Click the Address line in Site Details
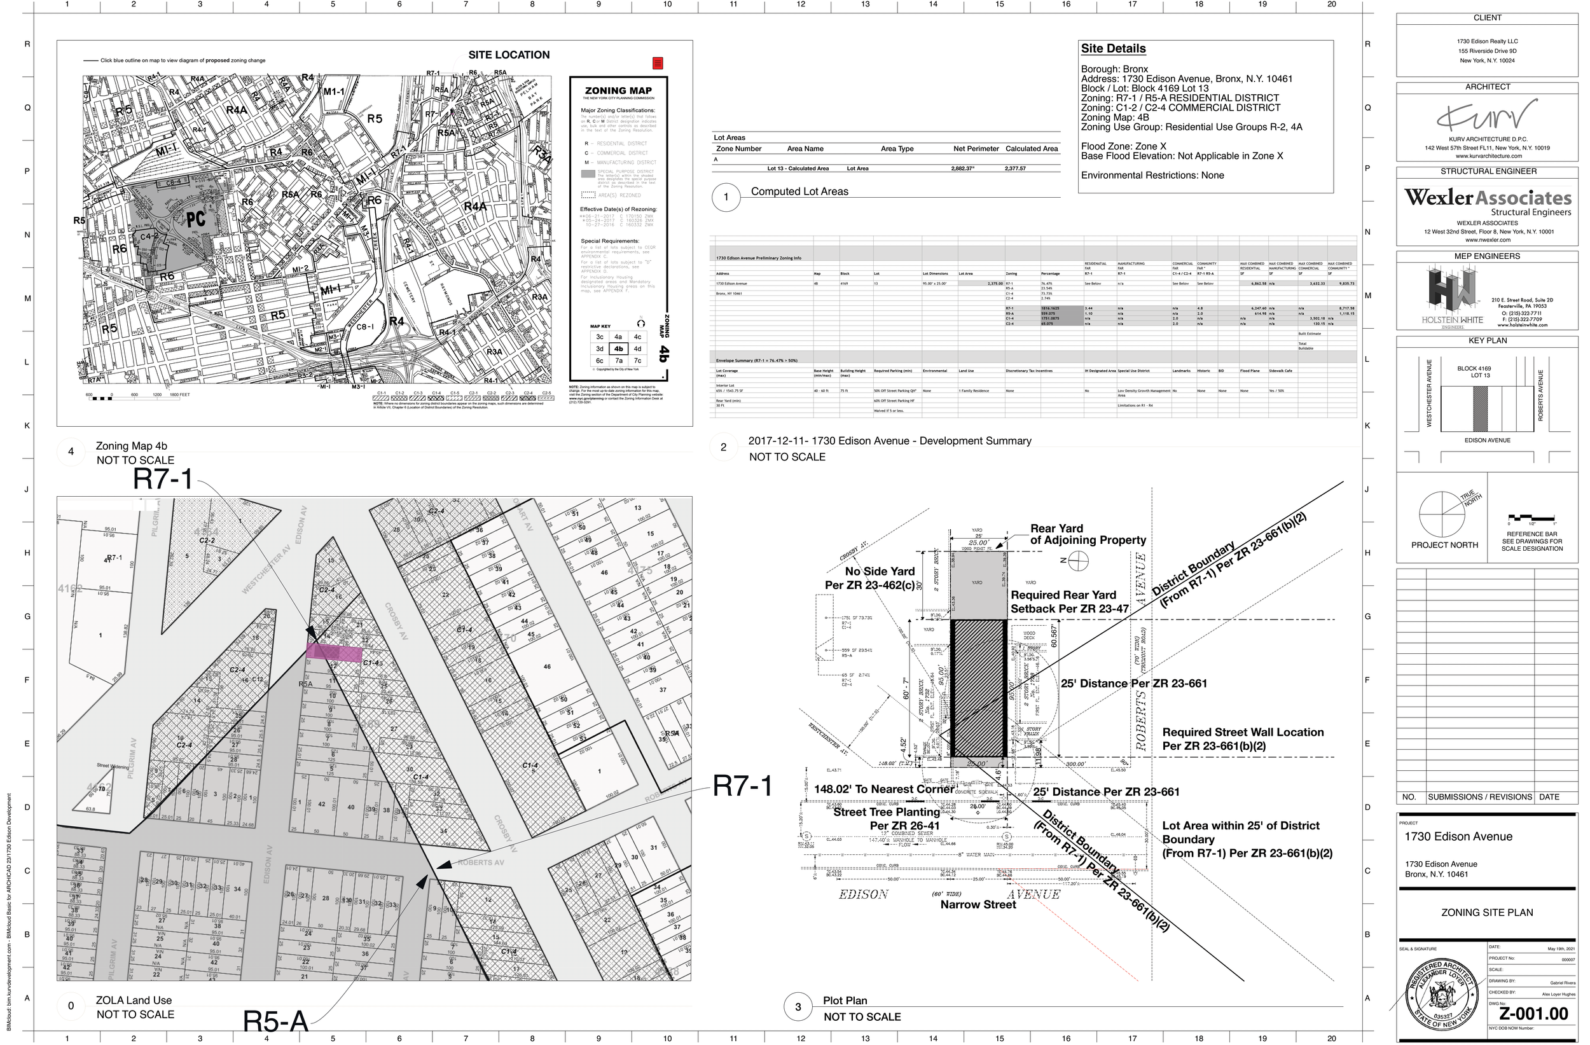 tap(1187, 79)
